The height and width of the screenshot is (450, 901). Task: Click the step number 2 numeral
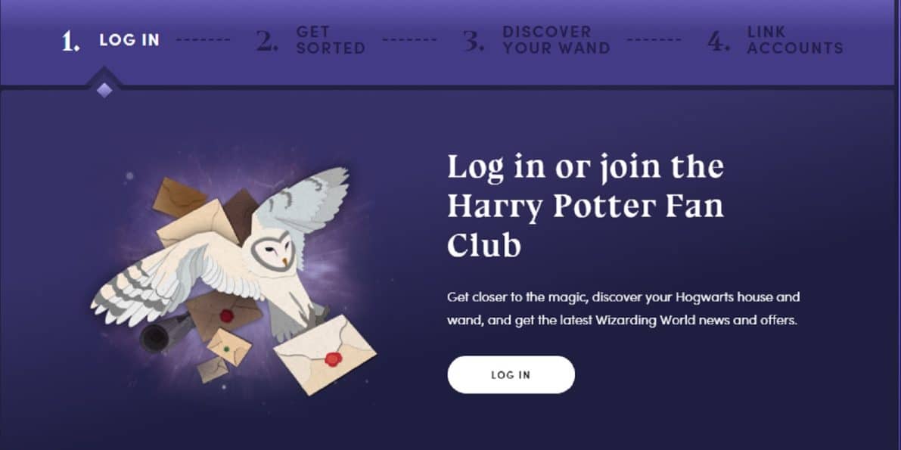point(267,41)
